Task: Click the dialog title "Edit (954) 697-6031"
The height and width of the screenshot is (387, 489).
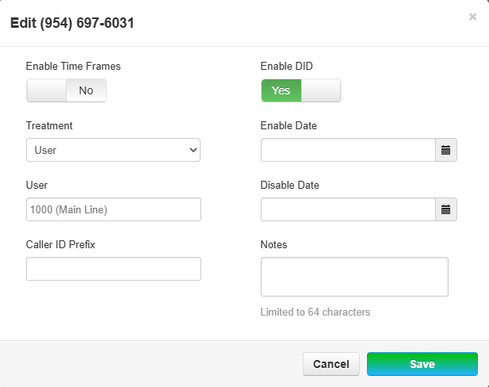Action: click(x=72, y=24)
